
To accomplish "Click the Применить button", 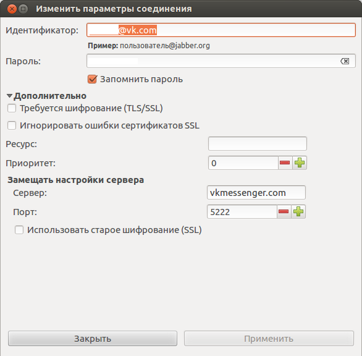I will (269, 339).
